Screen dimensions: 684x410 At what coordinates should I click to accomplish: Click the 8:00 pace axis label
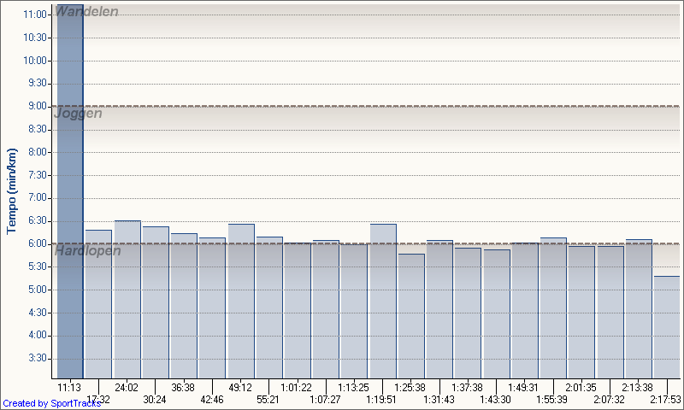(x=38, y=152)
